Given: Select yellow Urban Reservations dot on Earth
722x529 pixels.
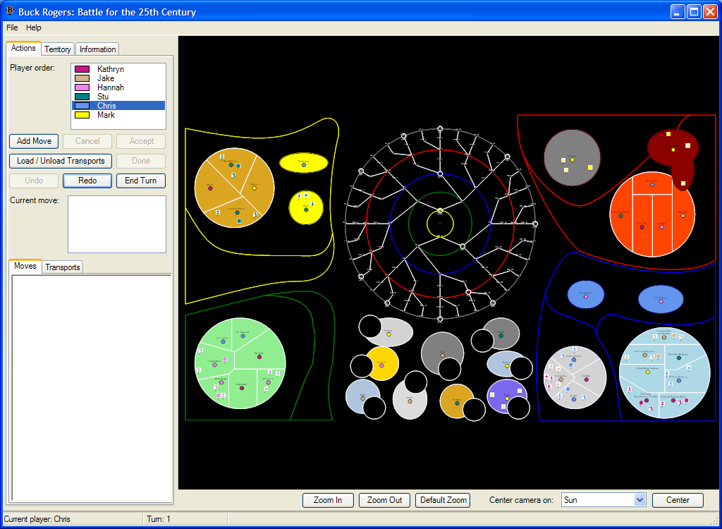Looking at the screenshot, I should (648, 372).
